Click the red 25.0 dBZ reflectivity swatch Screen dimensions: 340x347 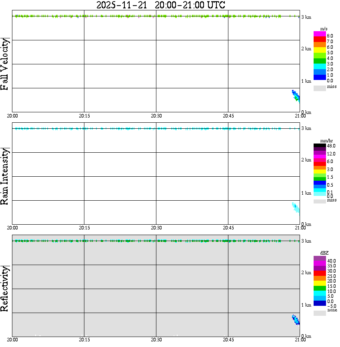pyautogui.click(x=320, y=273)
